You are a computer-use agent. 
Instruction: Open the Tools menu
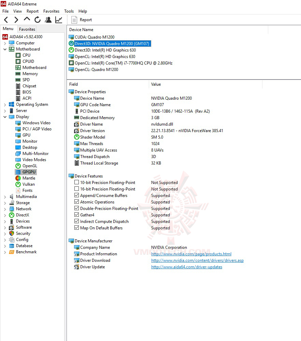tap(69, 11)
